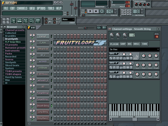Click the hammer tool icon in toolbar
This screenshot has height=126, width=168.
pyautogui.click(x=50, y=22)
